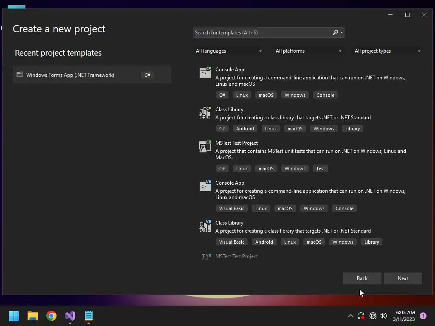Open the All project types dropdown
The height and width of the screenshot is (326, 435).
(x=387, y=51)
